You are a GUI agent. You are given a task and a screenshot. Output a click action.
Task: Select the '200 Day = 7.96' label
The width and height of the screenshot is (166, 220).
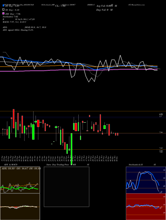coord(13,14)
